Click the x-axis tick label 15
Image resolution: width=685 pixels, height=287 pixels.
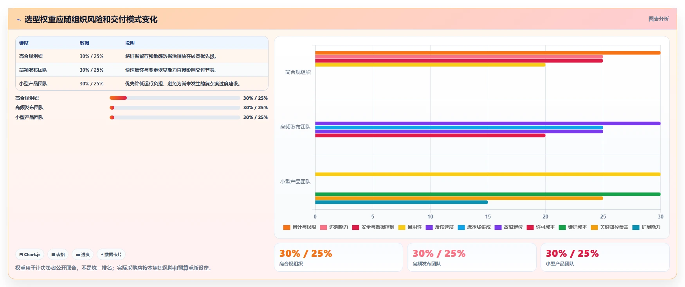[x=488, y=217]
